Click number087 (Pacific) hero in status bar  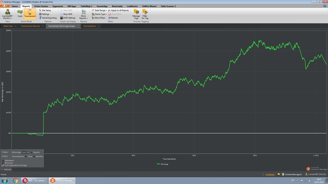[x=316, y=174]
